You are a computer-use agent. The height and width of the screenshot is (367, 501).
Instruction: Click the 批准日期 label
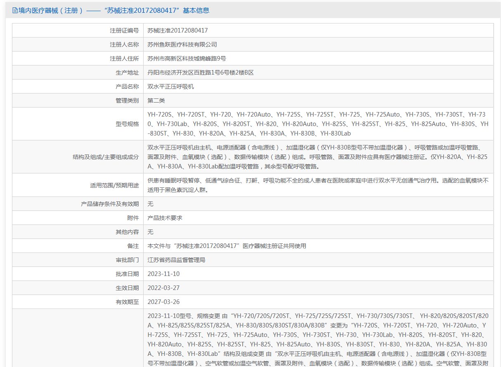[127, 274]
